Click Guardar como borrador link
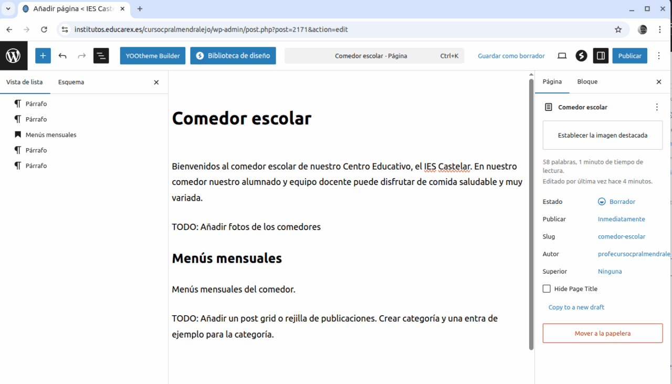This screenshot has width=672, height=384. click(x=511, y=56)
